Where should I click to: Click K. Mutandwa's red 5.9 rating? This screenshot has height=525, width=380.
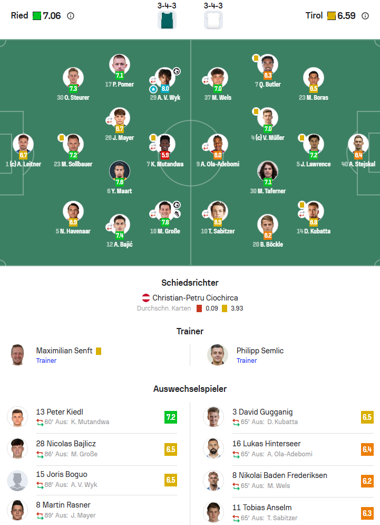(x=165, y=155)
